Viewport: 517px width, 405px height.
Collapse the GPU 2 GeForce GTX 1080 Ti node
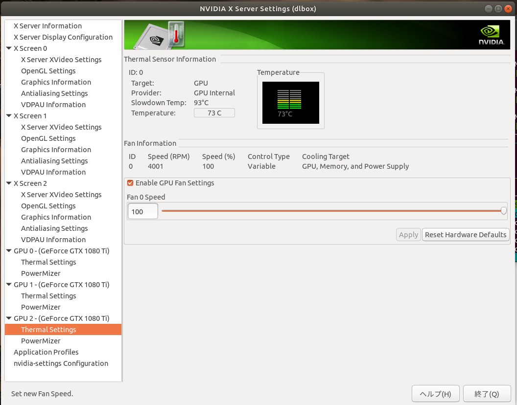tap(9, 318)
